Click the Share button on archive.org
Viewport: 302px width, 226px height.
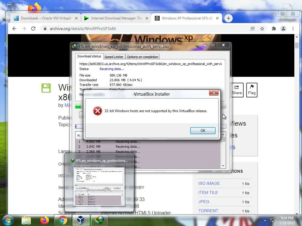point(237,90)
